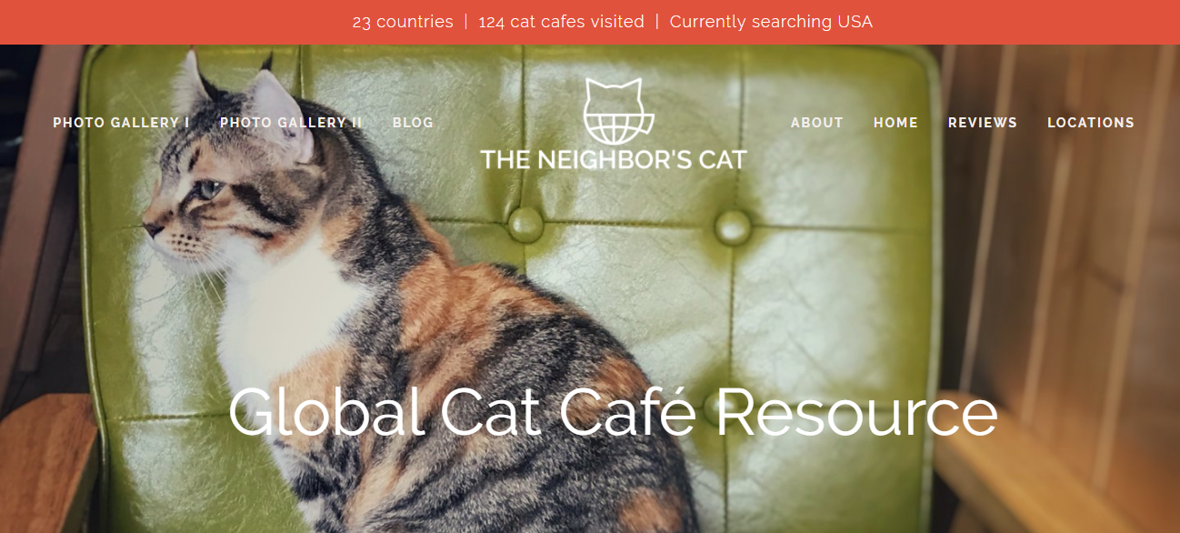Image resolution: width=1180 pixels, height=533 pixels.
Task: Click the Global Cat Café Resource headline
Action: pyautogui.click(x=613, y=413)
